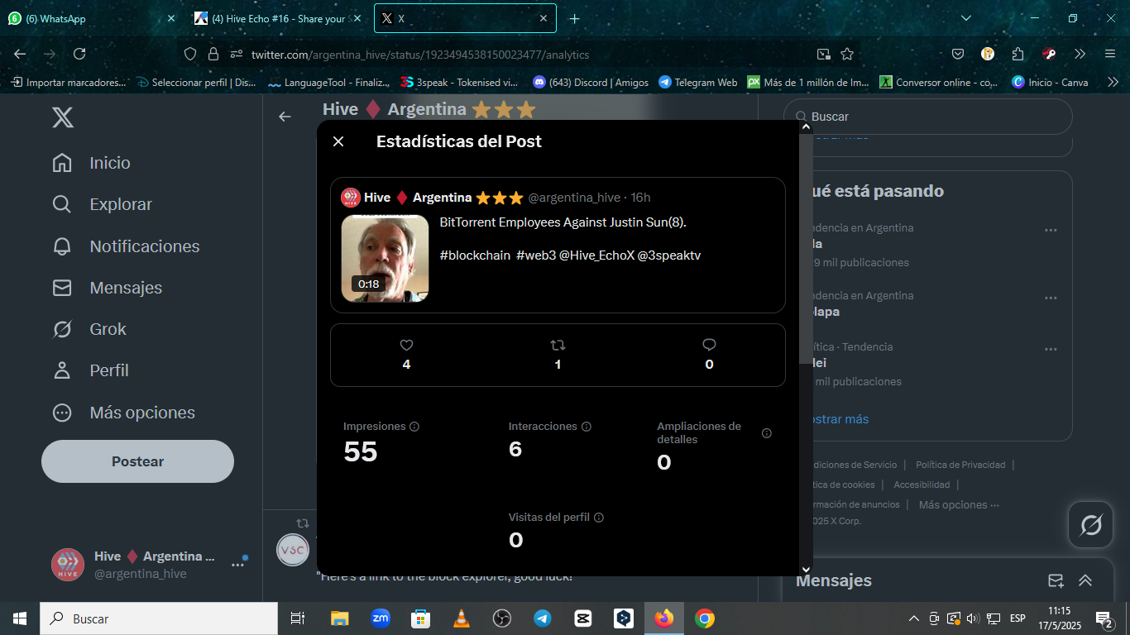Click the dialog scrollbar down arrow
This screenshot has width=1130, height=635.
tap(807, 569)
